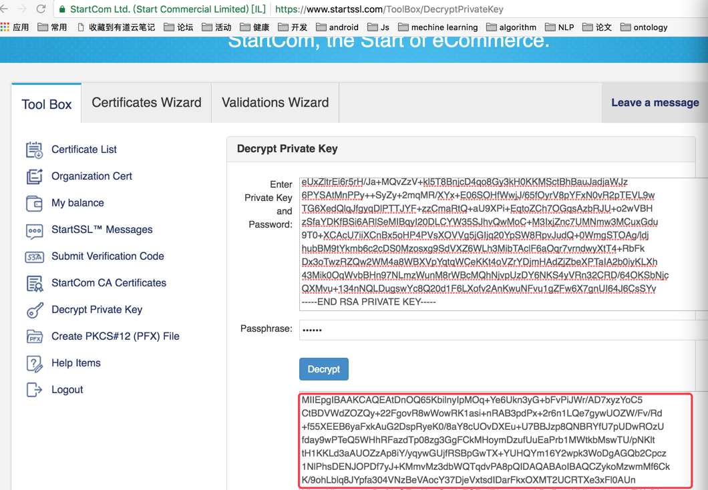
Task: Go forward with browser forward arrow
Action: (23, 9)
